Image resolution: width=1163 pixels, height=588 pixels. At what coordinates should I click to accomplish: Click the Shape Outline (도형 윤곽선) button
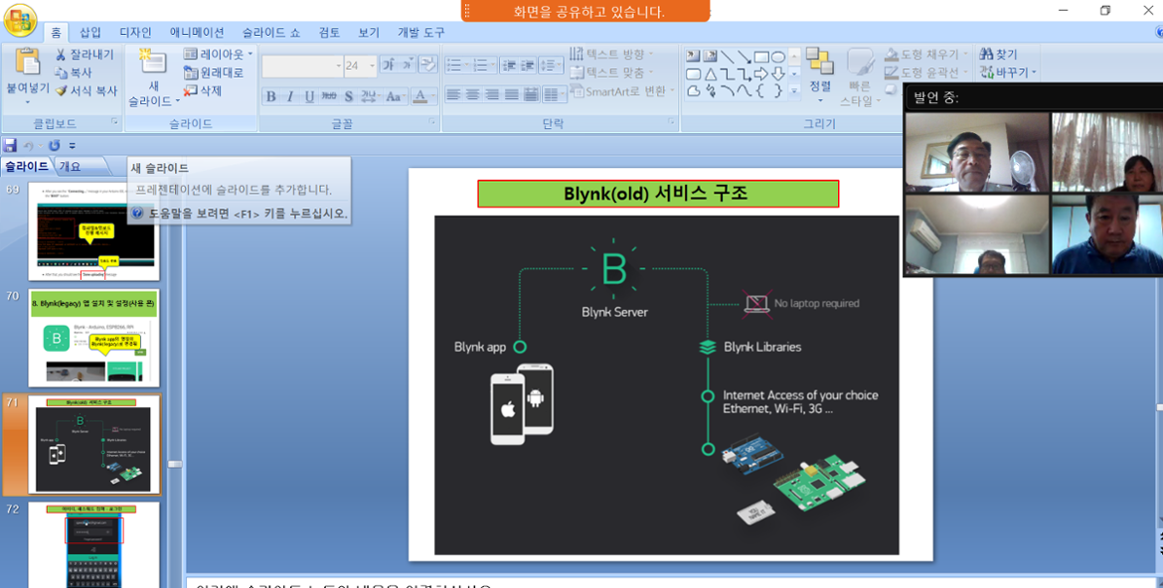926,72
